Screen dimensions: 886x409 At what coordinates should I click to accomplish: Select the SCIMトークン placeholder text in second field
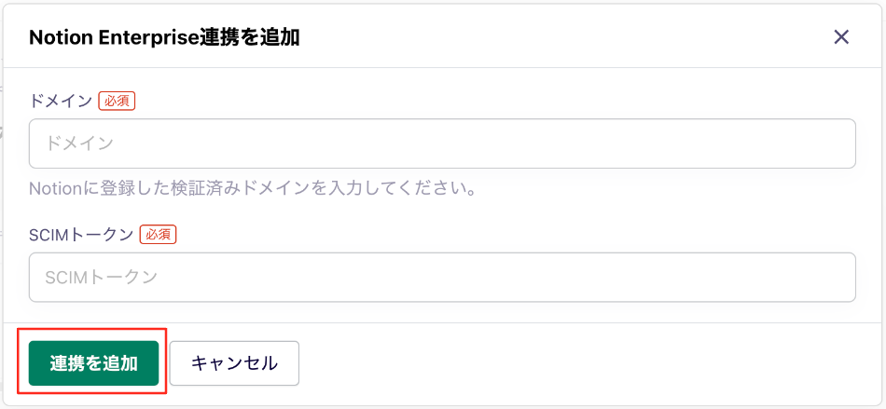pos(100,277)
